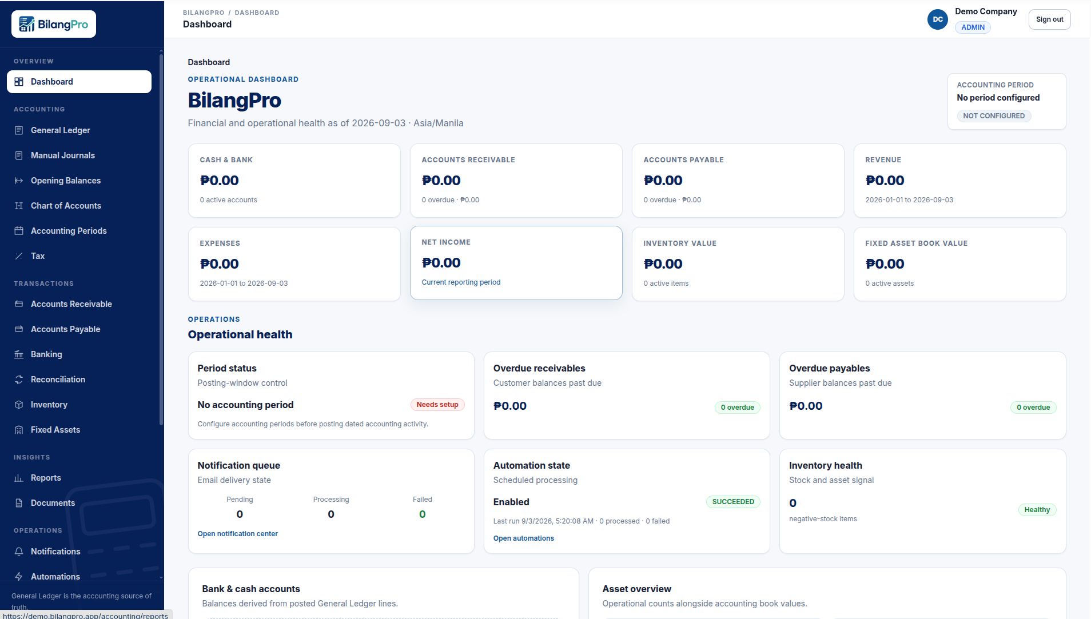Click the Reports bar chart icon
The width and height of the screenshot is (1091, 619).
click(19, 478)
